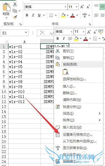
Task: Expand 排序(O) submenu
Action: coord(78,120)
